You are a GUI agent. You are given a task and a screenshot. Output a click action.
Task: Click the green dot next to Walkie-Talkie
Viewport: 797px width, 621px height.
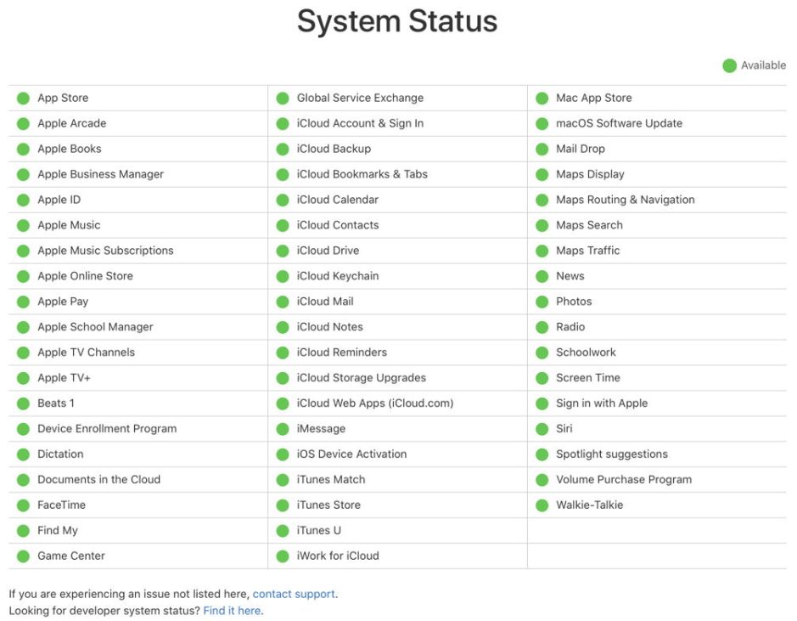(542, 505)
